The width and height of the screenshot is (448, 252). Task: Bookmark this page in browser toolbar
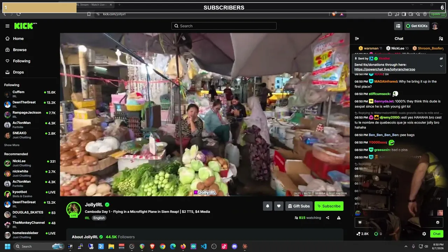tap(89, 14)
